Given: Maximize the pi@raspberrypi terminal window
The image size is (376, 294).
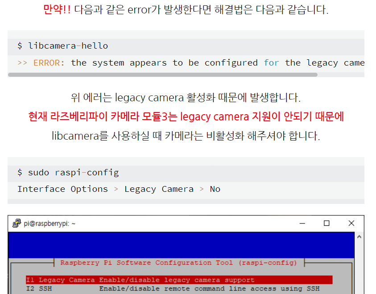Looking at the screenshot, I should [326, 223].
